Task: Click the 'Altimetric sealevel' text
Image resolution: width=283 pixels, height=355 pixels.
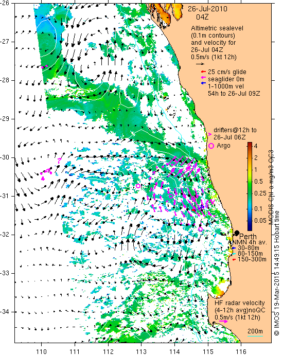Action: (x=217, y=28)
